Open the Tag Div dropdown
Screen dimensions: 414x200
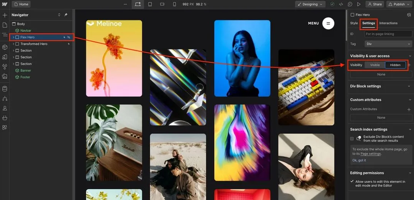pyautogui.click(x=388, y=44)
